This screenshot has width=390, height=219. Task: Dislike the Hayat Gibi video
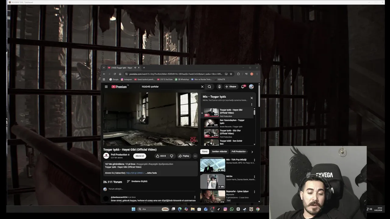tap(172, 156)
